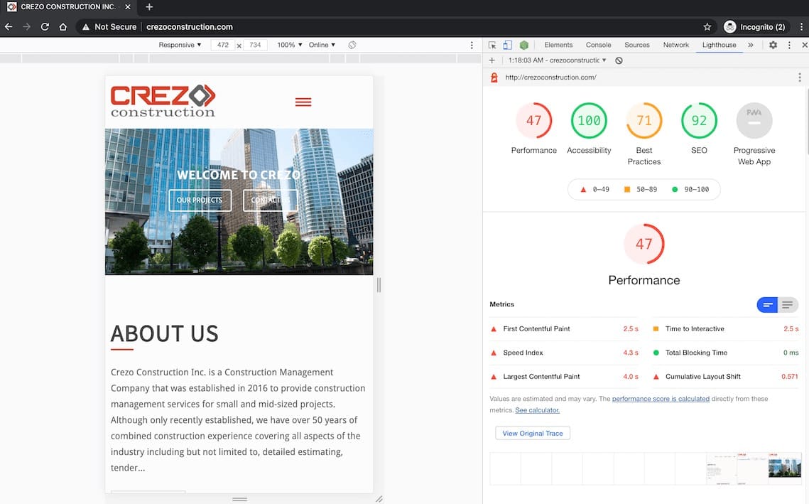This screenshot has height=504, width=809.
Task: Open the Responsive device dropdown
Action: [180, 45]
